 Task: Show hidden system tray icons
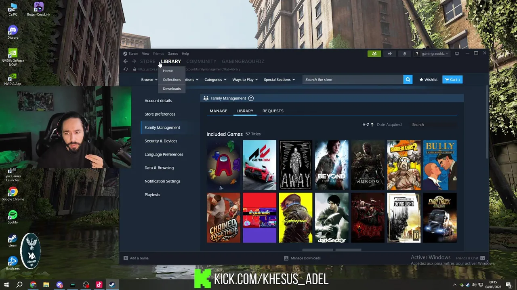pos(455,285)
